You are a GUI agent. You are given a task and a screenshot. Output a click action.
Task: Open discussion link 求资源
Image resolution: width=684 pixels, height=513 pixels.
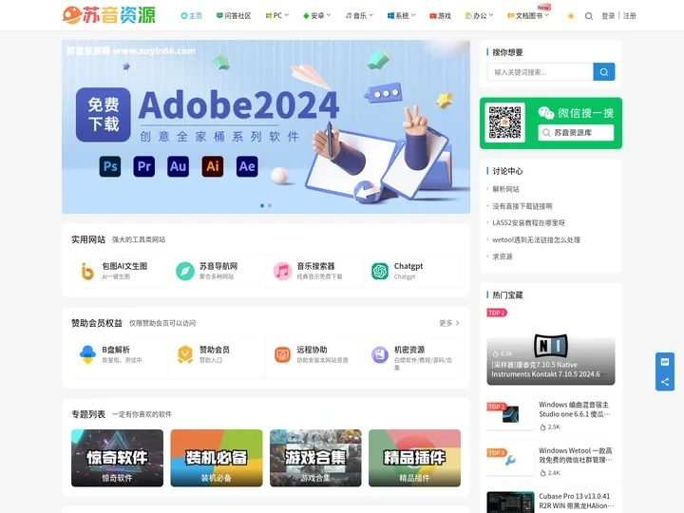[x=503, y=256]
